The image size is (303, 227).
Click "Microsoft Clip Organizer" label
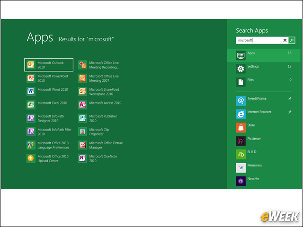click(99, 131)
